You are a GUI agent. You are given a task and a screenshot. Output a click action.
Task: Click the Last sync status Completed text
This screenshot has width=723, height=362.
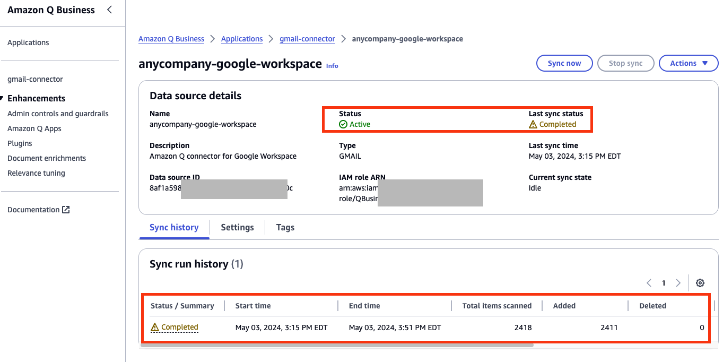click(x=558, y=124)
